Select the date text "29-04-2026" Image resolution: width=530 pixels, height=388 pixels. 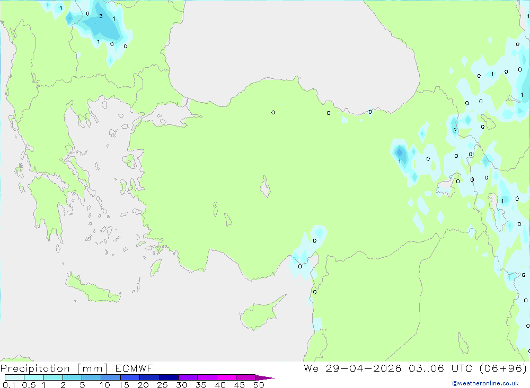[x=364, y=368]
